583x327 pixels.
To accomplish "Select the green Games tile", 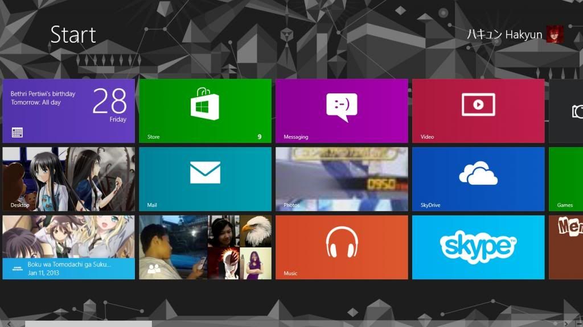I will click(566, 179).
